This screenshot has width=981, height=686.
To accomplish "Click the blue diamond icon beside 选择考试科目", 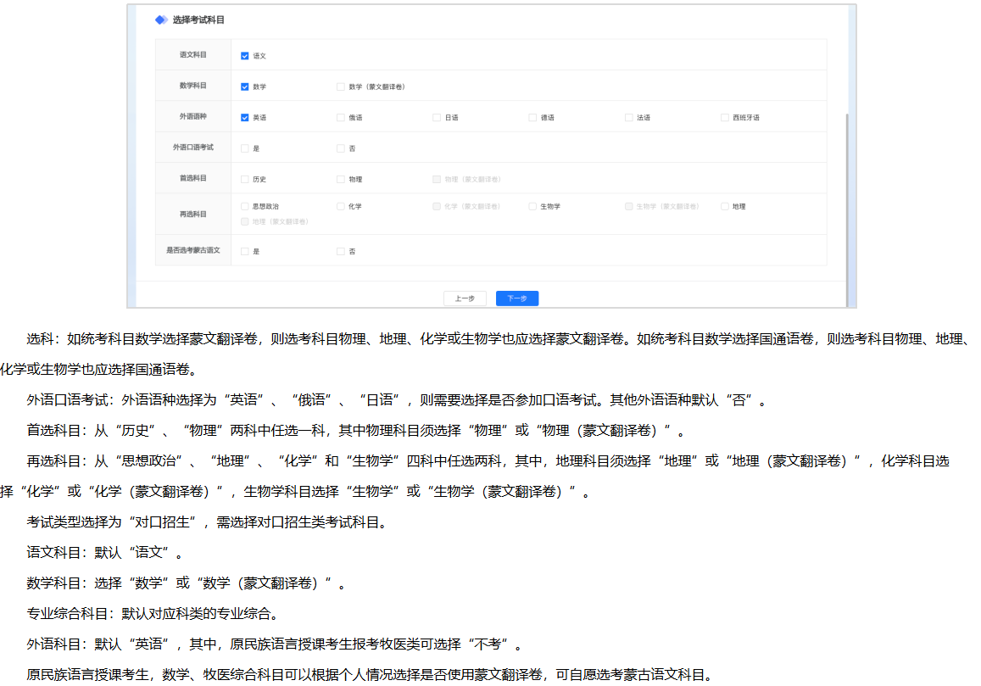I will [x=161, y=20].
